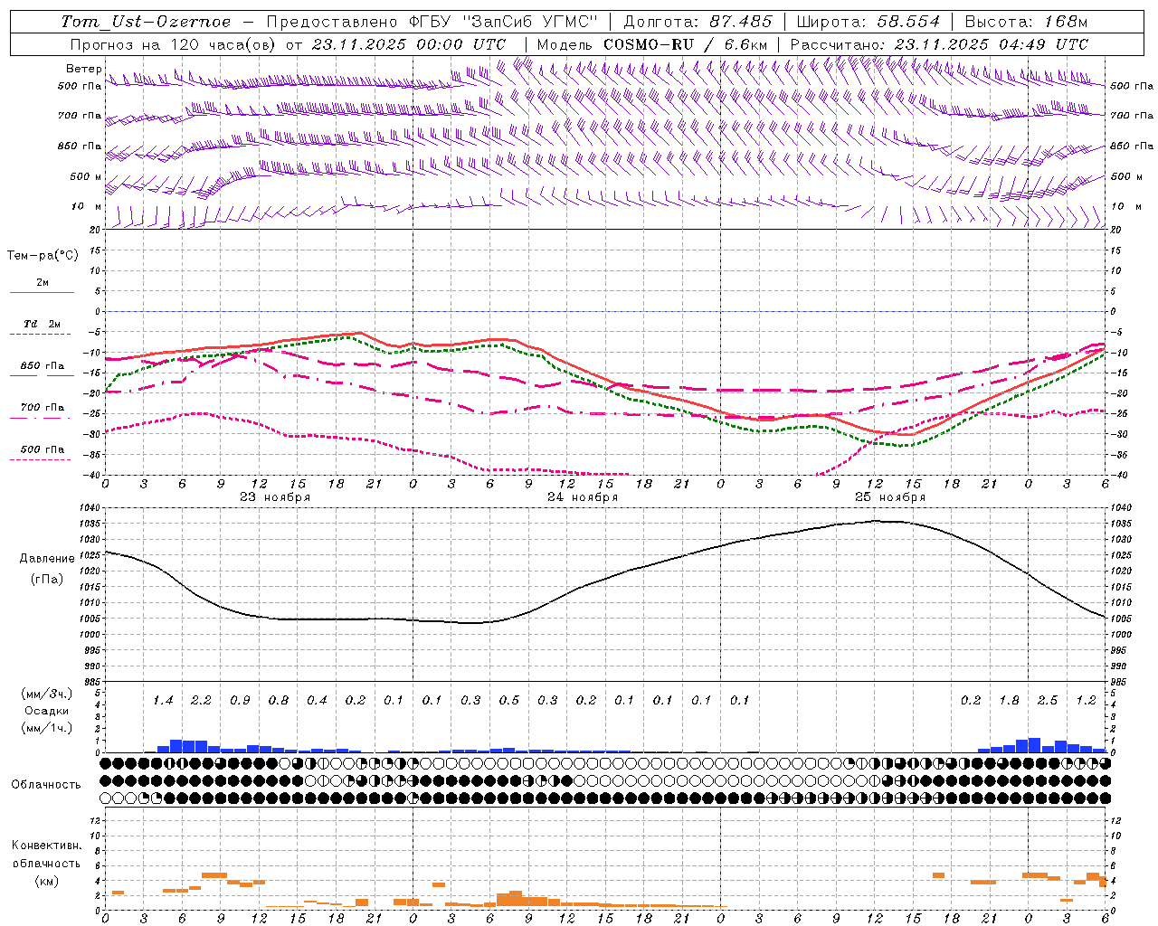Click the '(мм/1ч.)' precipitation unit label
Image resolution: width=1158 pixels, height=926 pixels.
[46, 728]
